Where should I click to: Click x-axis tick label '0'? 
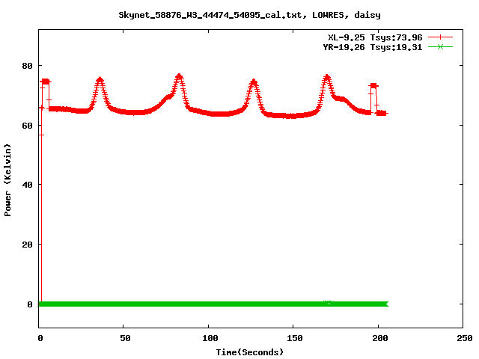tap(40, 338)
